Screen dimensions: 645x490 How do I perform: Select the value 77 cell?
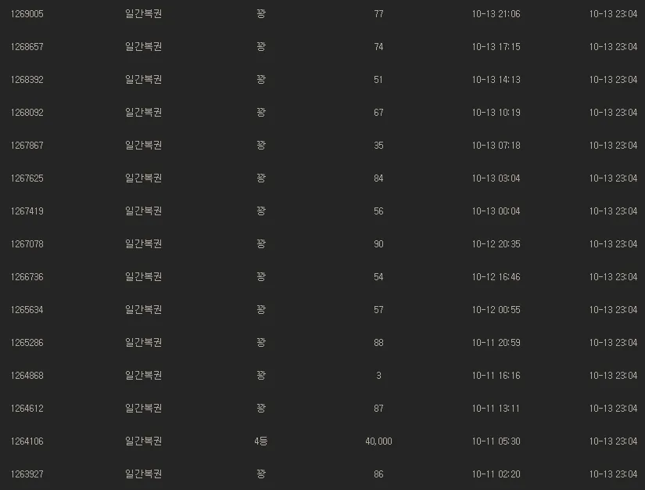(378, 14)
